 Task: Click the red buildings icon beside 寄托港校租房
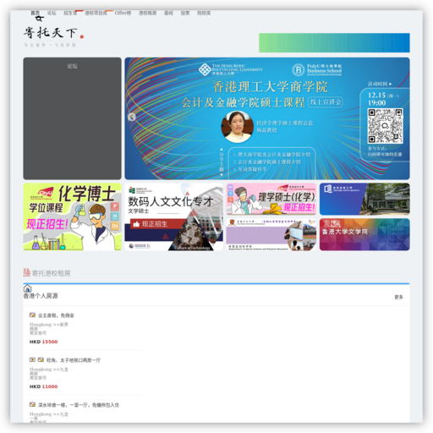pyautogui.click(x=27, y=272)
